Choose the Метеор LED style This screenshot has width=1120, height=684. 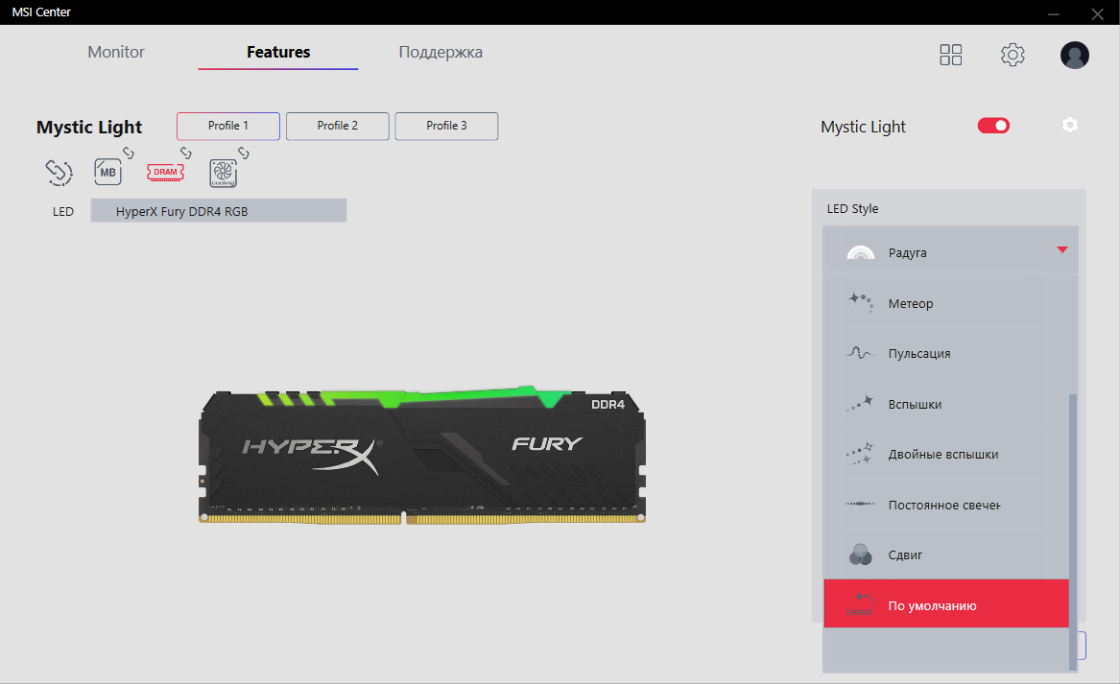point(945,303)
